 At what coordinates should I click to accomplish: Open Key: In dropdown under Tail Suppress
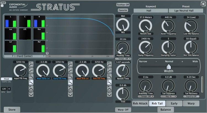pyautogui.click(x=168, y=96)
